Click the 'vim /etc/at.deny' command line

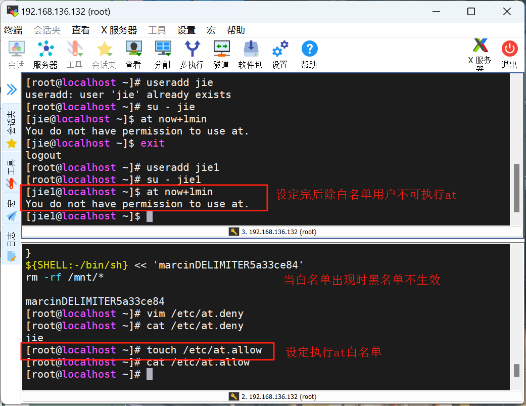[134, 313]
